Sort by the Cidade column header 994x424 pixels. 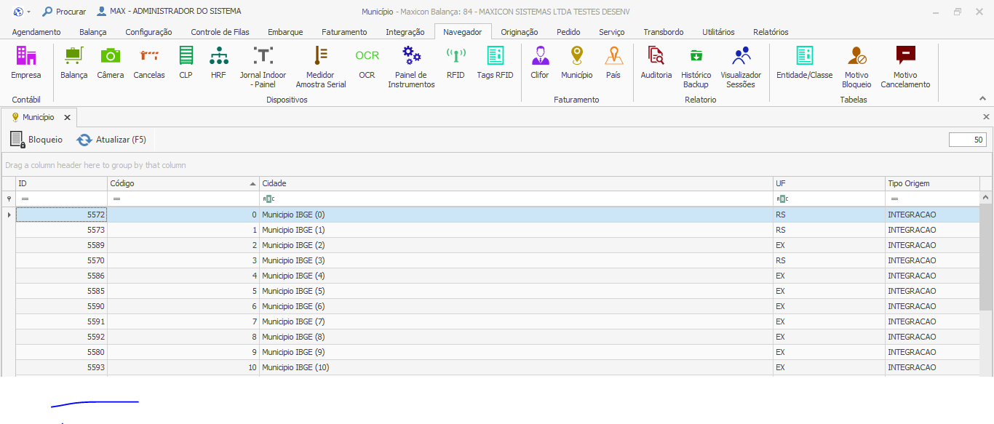click(x=516, y=183)
